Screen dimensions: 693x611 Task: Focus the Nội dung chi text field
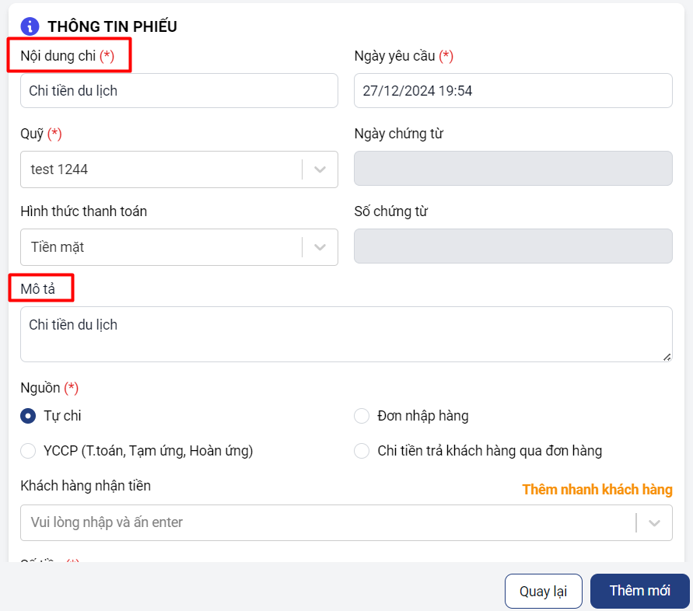tap(179, 90)
